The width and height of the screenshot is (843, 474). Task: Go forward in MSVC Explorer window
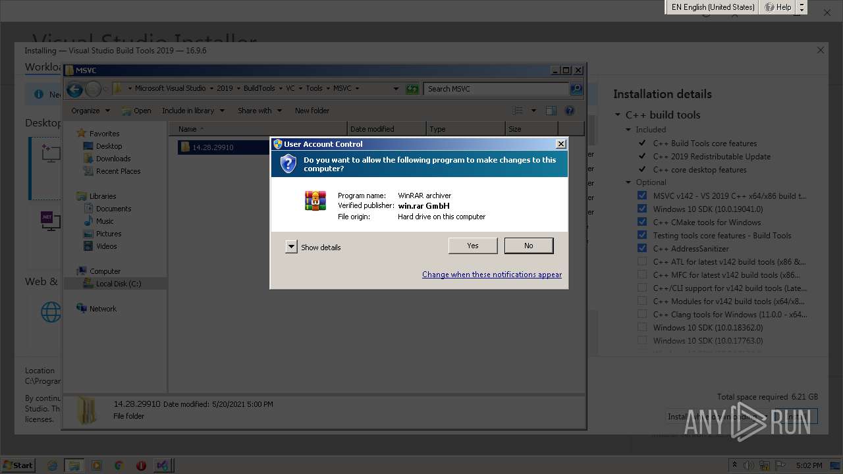(x=93, y=89)
